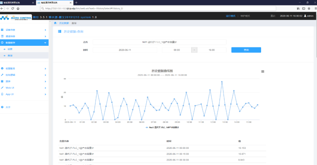Click the date field 2020-06-11
317x165 pixels.
point(125,50)
